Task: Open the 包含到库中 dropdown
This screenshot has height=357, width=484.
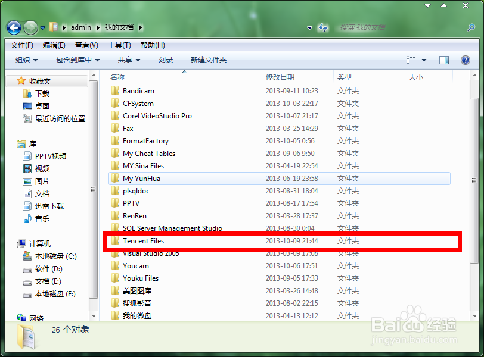Action: pyautogui.click(x=77, y=60)
